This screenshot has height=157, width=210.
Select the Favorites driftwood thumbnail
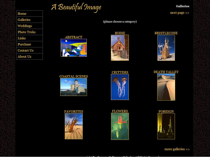tap(73, 126)
